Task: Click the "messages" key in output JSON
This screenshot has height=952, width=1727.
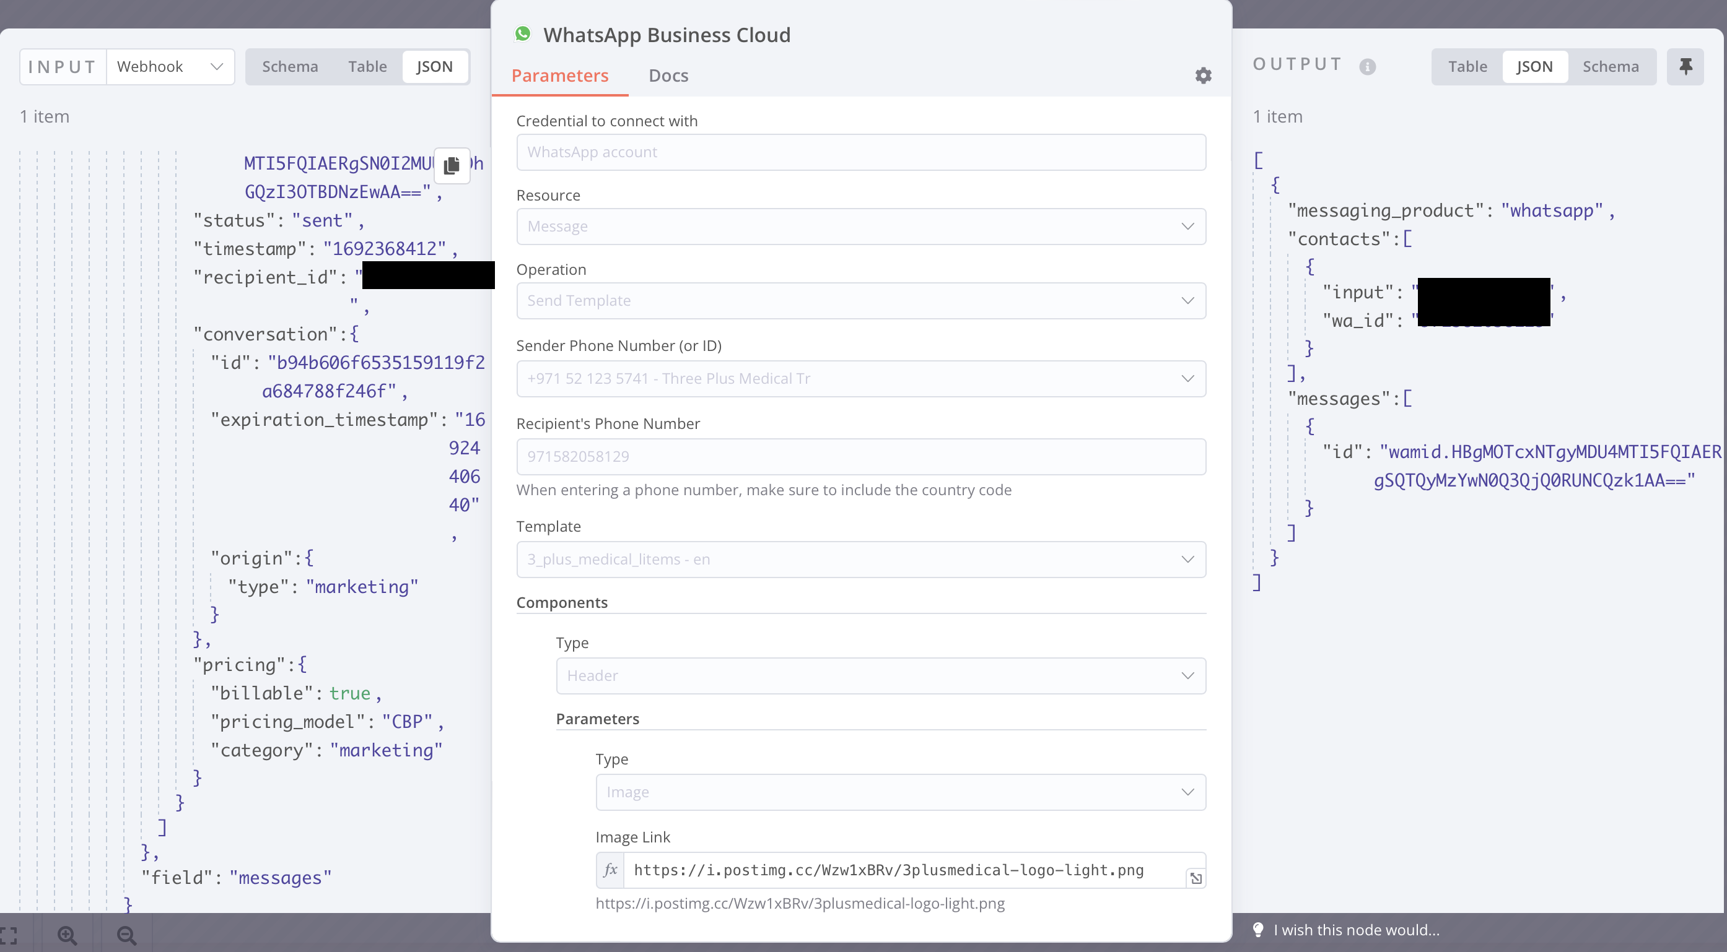Action: (1339, 399)
